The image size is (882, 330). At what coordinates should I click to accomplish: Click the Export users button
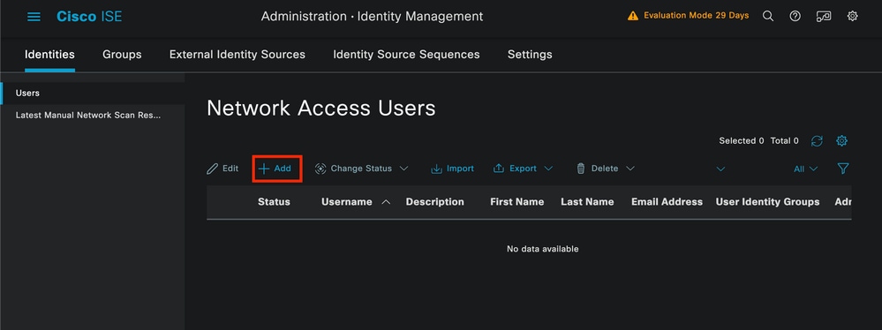click(x=516, y=169)
